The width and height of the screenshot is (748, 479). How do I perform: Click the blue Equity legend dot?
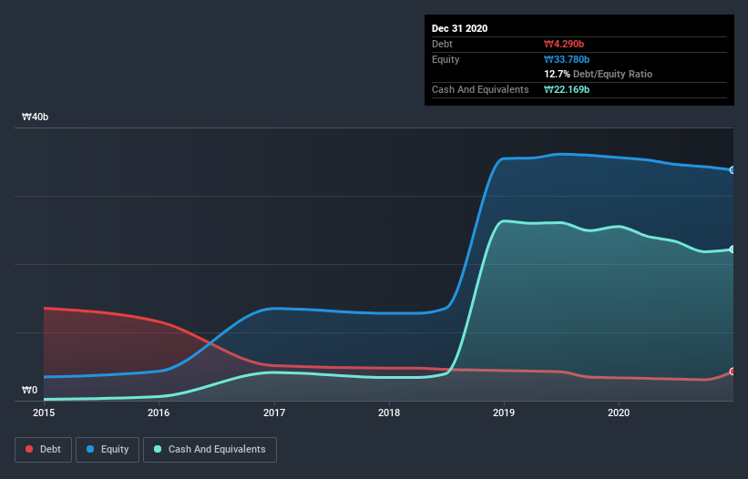(90, 449)
